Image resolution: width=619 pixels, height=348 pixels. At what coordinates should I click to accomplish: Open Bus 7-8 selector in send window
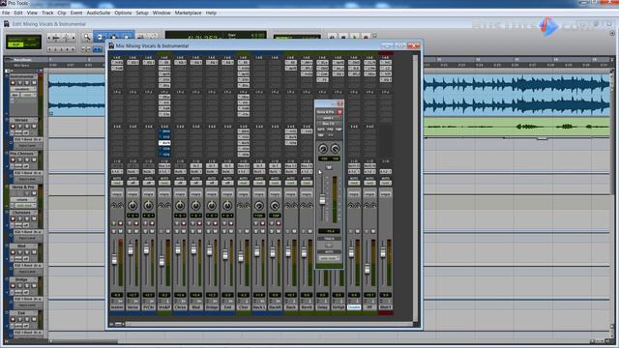tap(328, 124)
